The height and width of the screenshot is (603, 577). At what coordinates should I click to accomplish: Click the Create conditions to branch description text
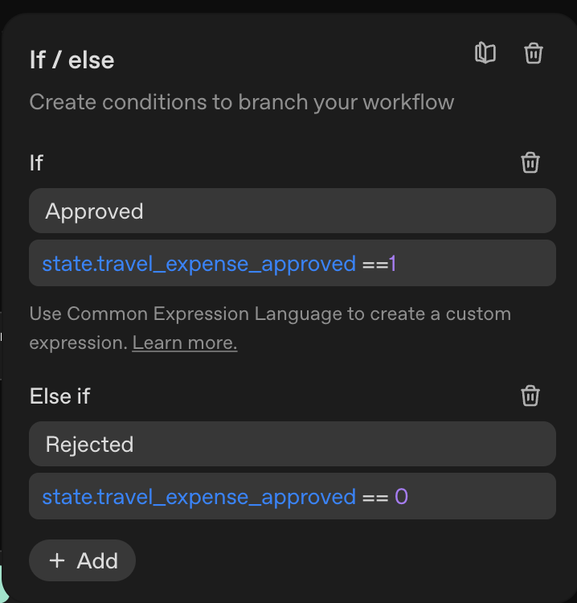(242, 103)
